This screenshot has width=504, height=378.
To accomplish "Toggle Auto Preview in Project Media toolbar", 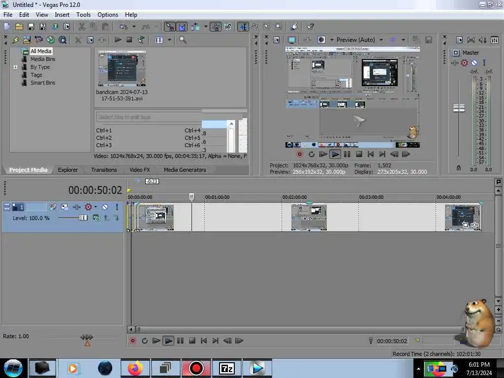I will [x=141, y=40].
